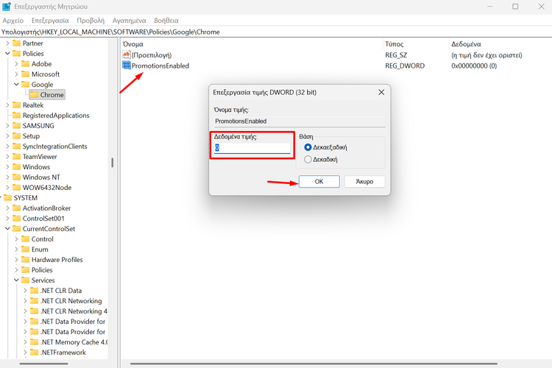552x368 pixels.
Task: Maximize the Registry Editor window
Action: coord(515,7)
